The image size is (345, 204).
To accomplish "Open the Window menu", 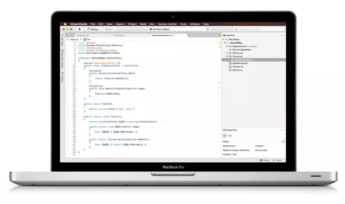I will (195, 24).
